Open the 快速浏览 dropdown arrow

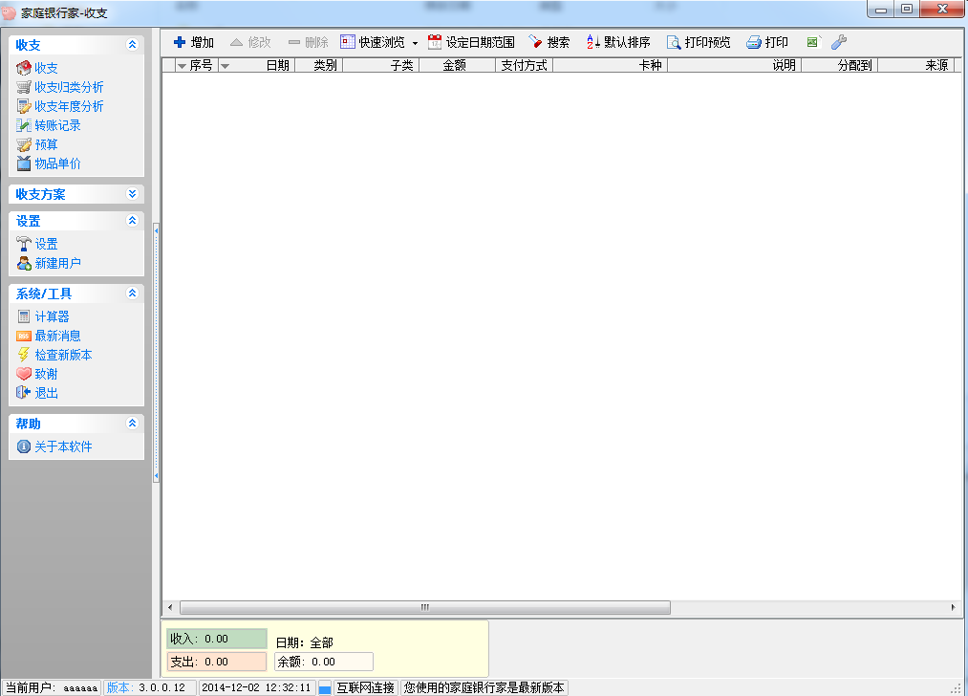[415, 43]
